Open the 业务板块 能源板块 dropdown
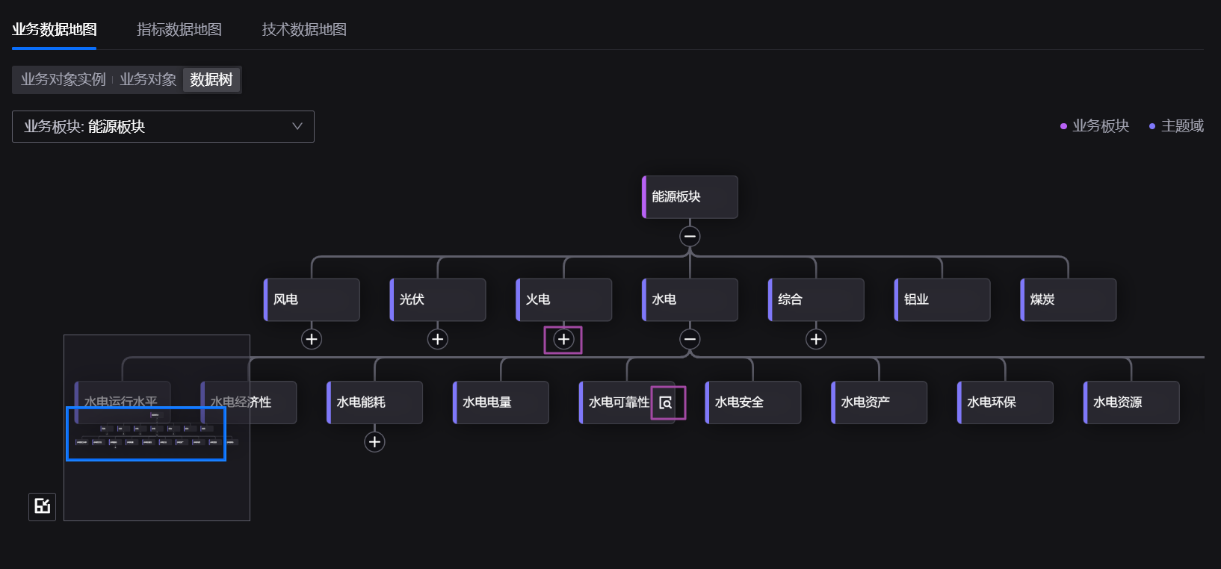 [163, 127]
